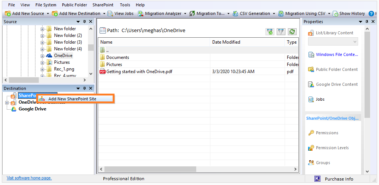
Task: Open the Source panel options dropdown arrow
Action: [78, 22]
